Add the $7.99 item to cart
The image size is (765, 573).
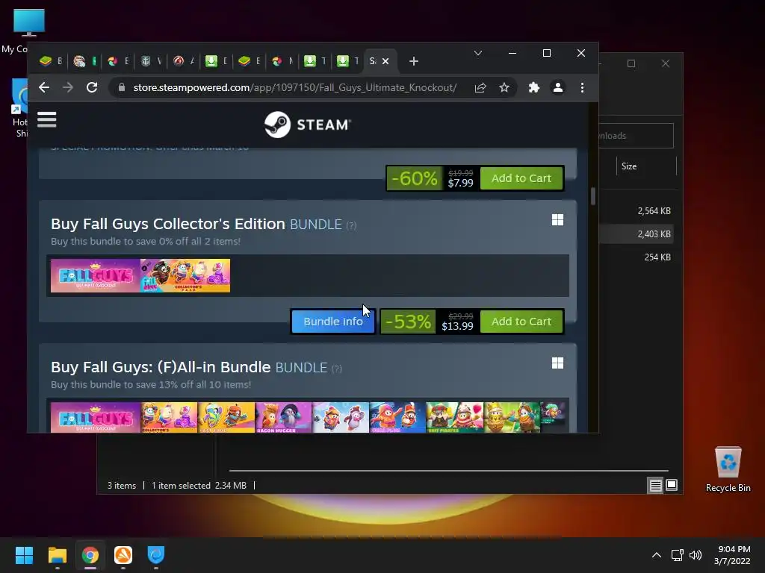click(521, 178)
